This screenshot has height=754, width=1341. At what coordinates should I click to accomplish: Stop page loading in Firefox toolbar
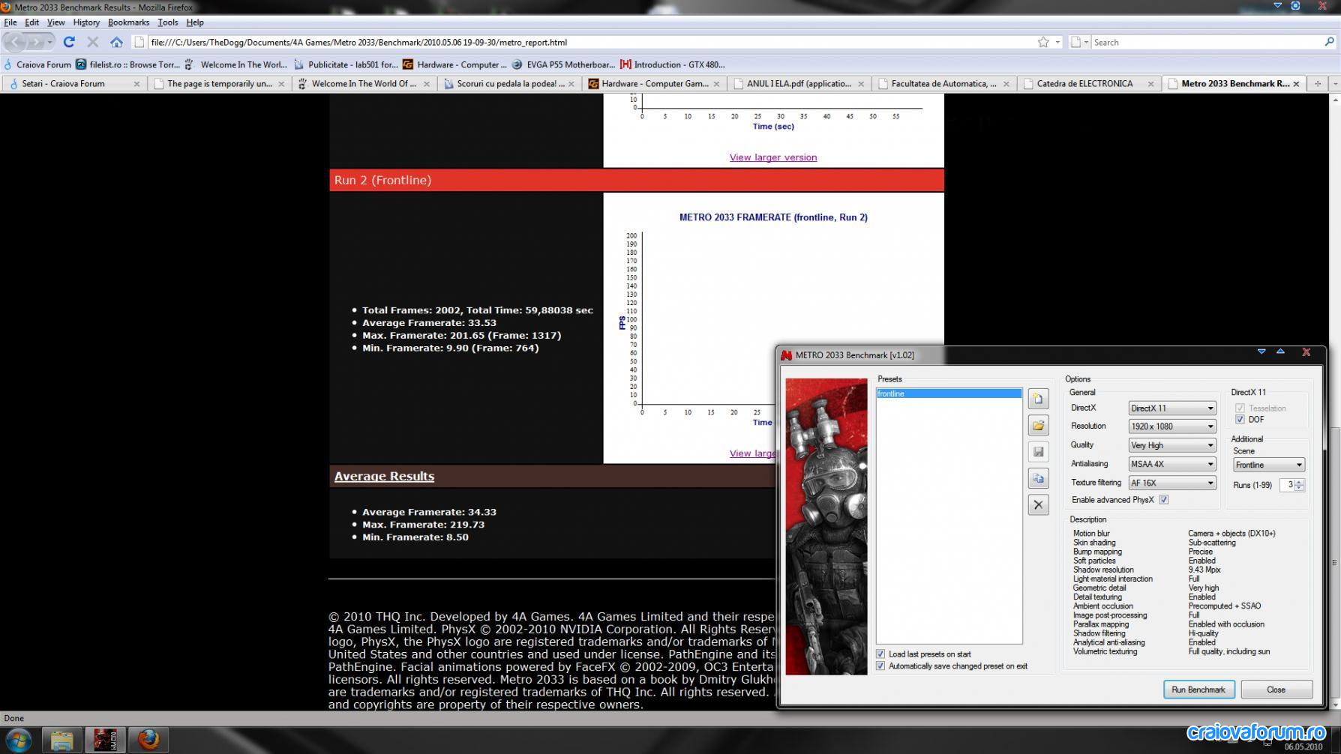click(93, 42)
